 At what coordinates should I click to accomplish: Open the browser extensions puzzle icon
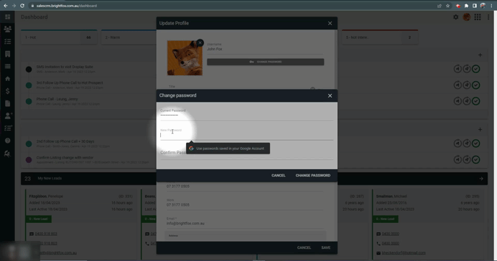click(x=466, y=6)
